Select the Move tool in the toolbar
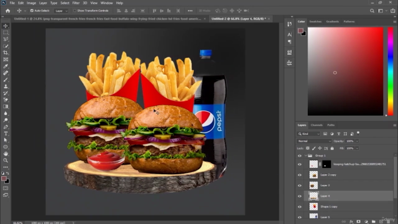Viewport: 398px width, 224px height. click(x=6, y=26)
